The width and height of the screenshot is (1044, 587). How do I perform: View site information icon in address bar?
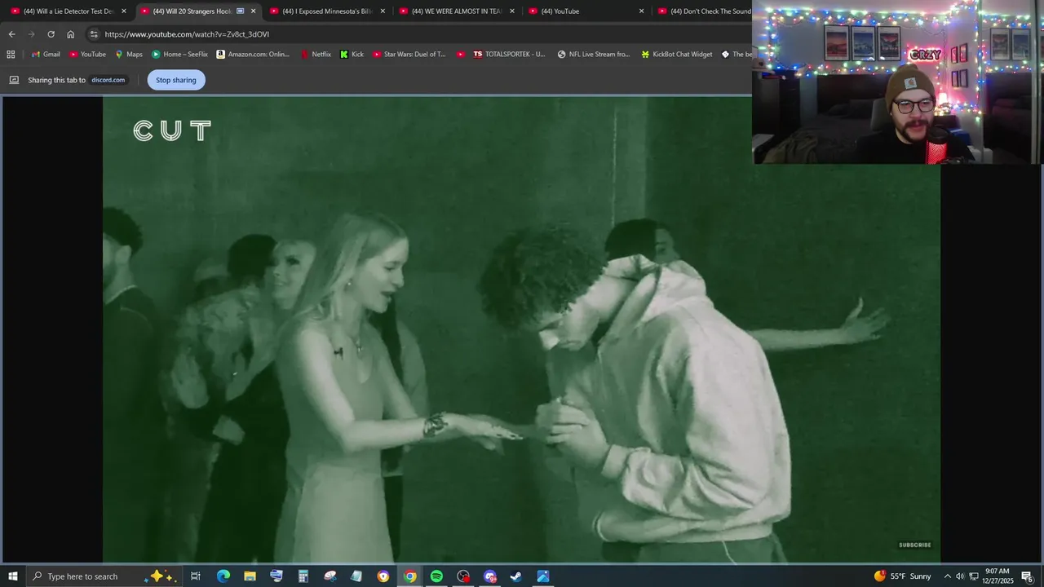pos(94,34)
